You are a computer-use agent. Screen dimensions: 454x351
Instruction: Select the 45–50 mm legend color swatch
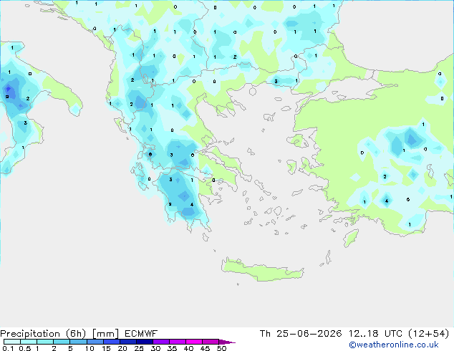tap(211, 342)
